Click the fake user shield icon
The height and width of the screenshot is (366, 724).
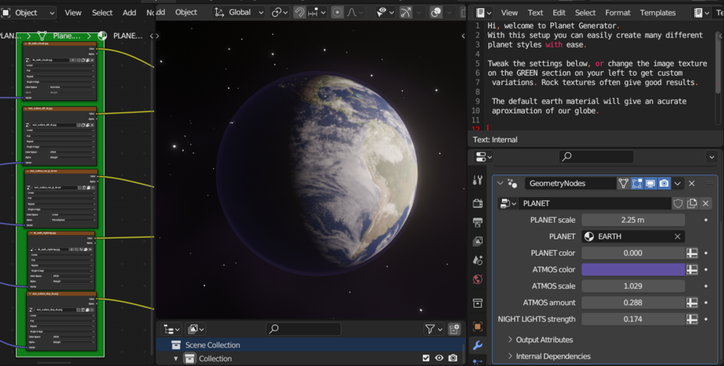click(678, 204)
